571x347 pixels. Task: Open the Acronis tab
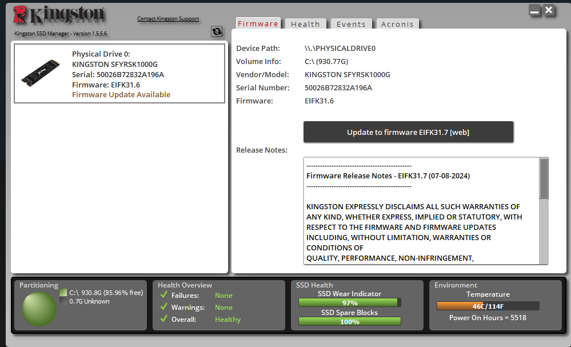pyautogui.click(x=397, y=24)
